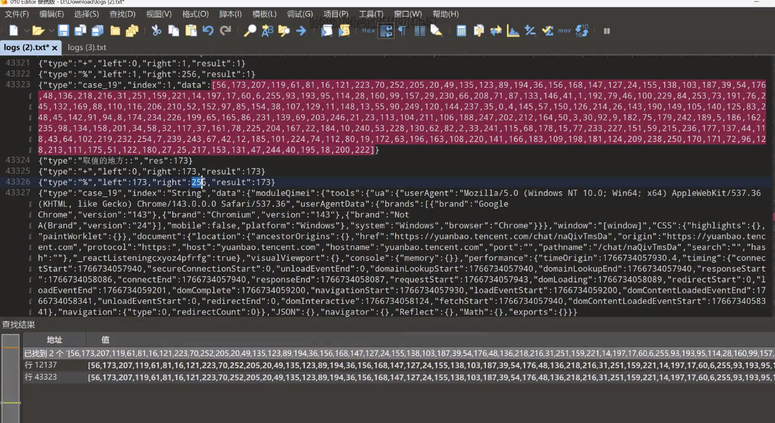This screenshot has height=423, width=775.
Task: Toggle Hex edit mode
Action: 368,30
